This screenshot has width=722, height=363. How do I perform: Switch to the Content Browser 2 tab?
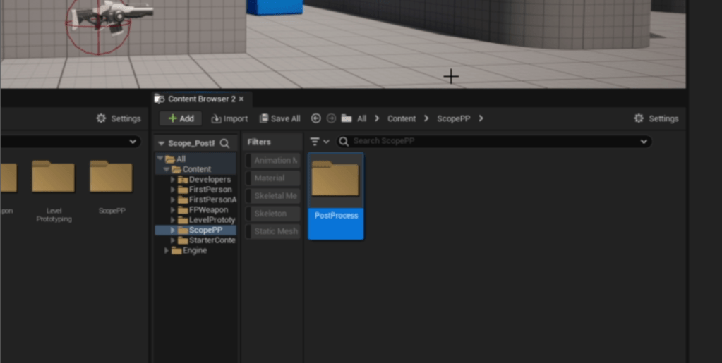click(200, 99)
